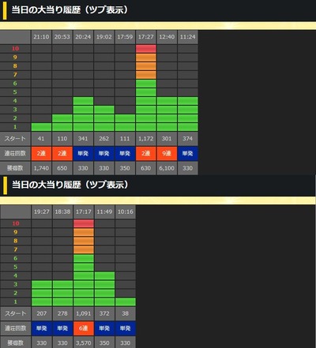The width and height of the screenshot is (316, 348).
Task: Click the red level-10 bar in 17:17 column
Action: point(84,223)
